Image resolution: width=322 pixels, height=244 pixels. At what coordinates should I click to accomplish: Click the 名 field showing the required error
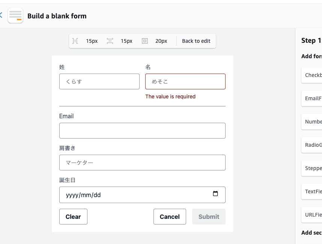pos(185,81)
